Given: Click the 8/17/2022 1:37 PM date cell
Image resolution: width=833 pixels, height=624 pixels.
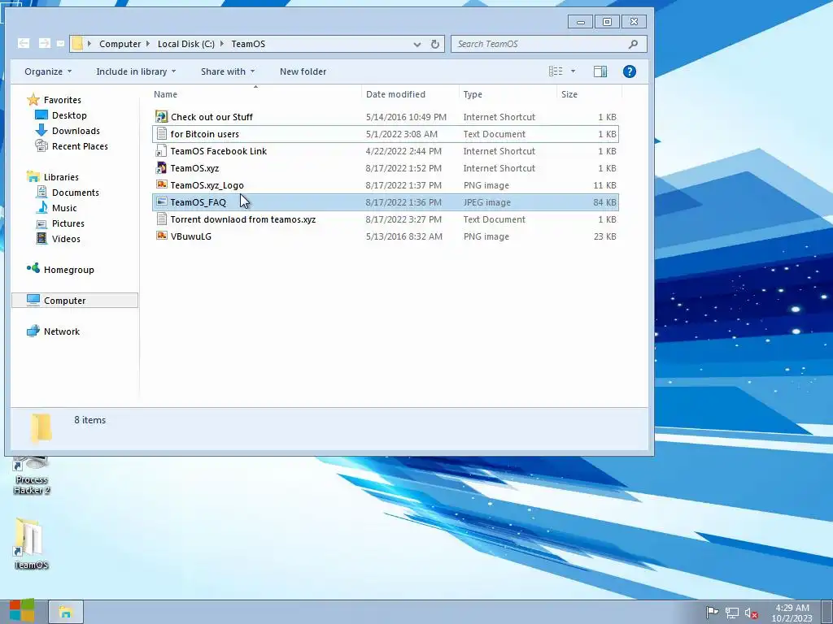Looking at the screenshot, I should click(403, 185).
